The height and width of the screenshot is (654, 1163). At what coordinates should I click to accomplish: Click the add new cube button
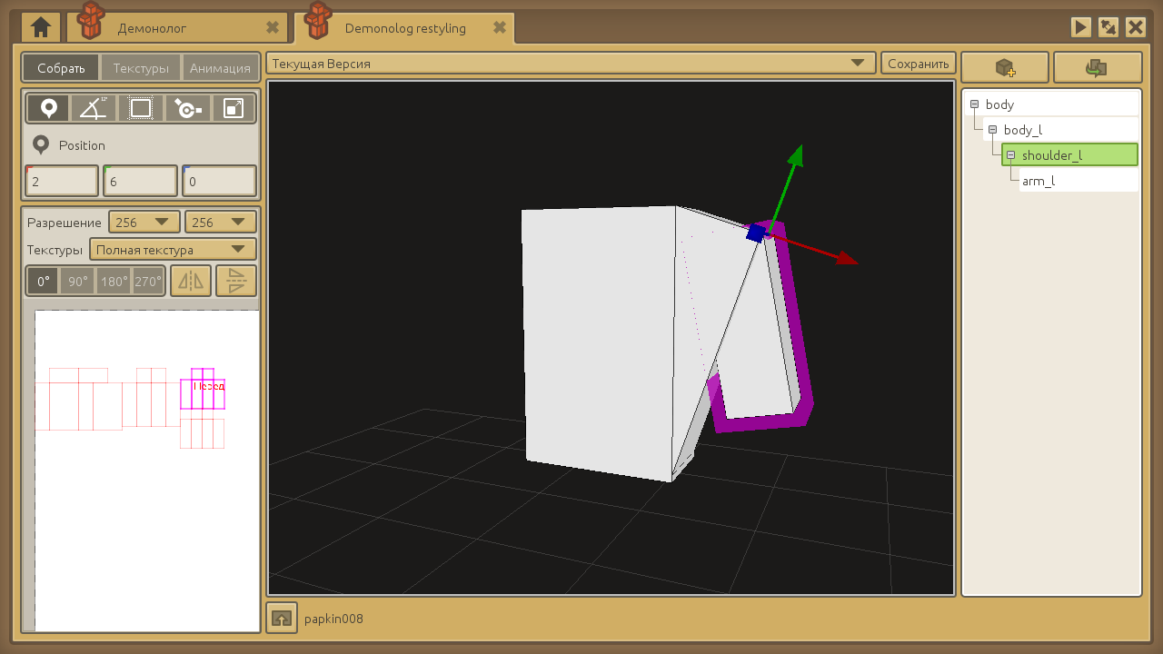1004,68
